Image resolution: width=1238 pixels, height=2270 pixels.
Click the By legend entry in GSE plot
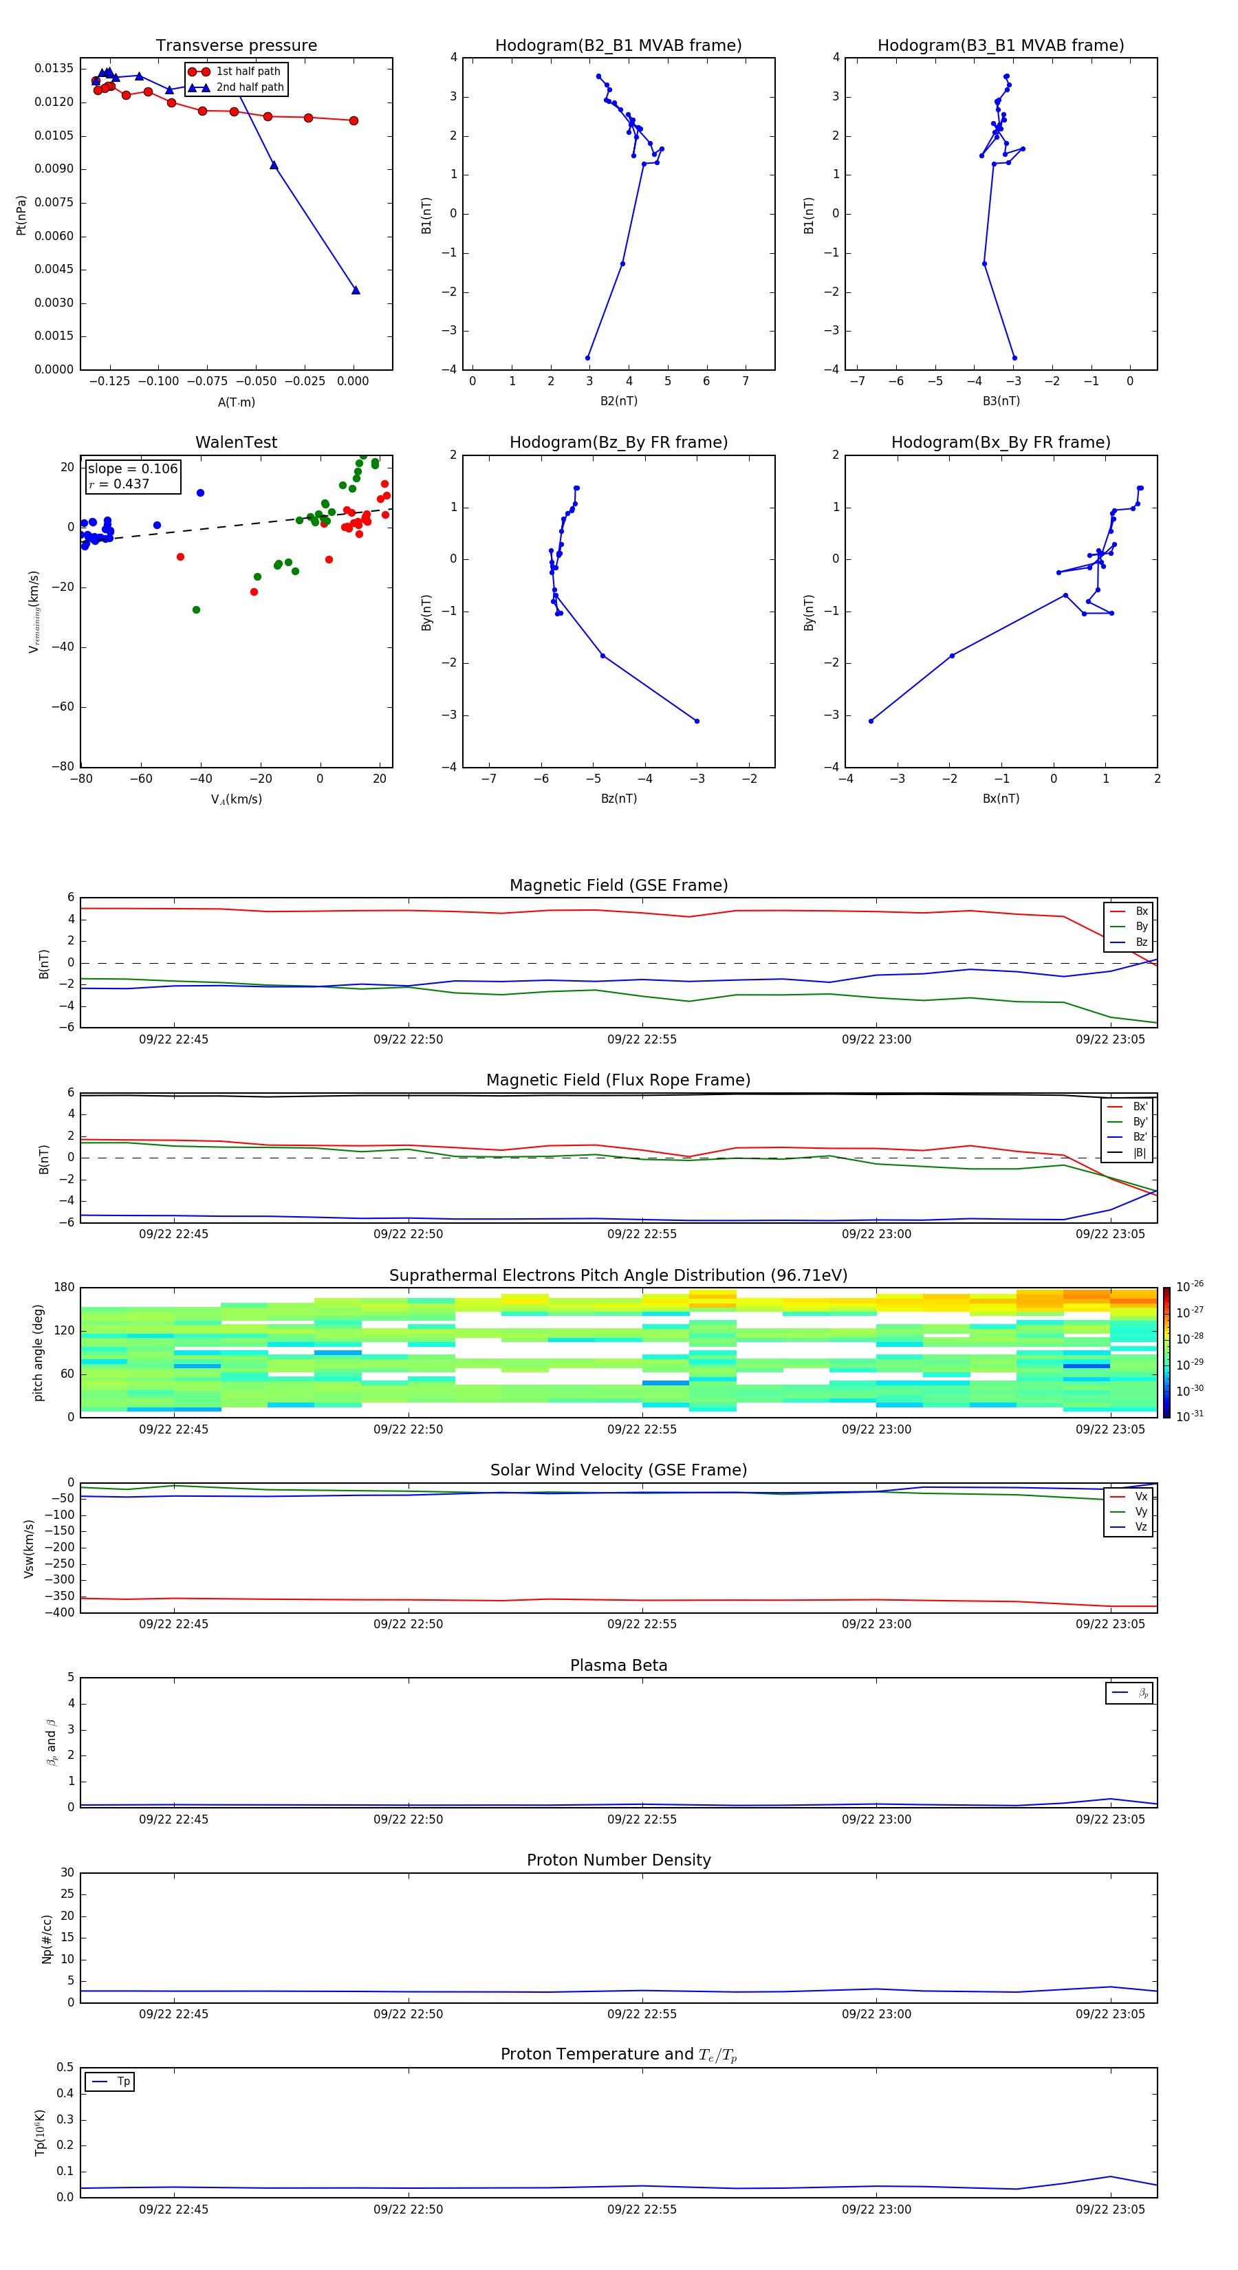[1129, 926]
